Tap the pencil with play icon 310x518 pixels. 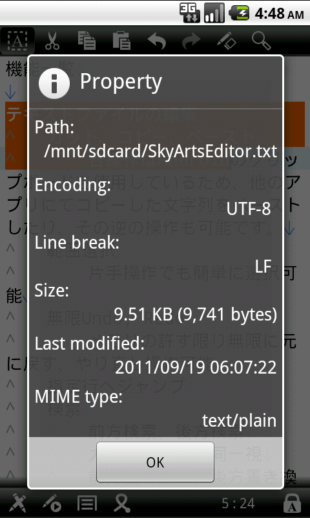52,503
